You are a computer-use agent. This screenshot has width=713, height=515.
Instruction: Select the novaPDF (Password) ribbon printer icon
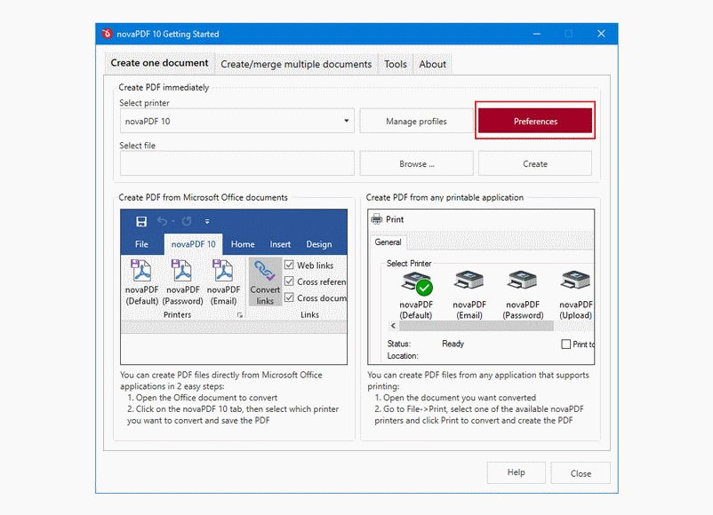(x=182, y=281)
